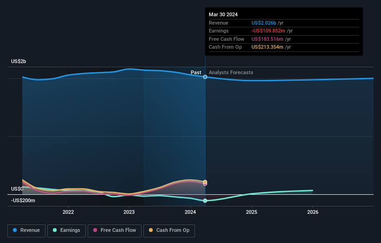The height and width of the screenshot is (243, 381).
Task: Click the revenue value US$2.026b
Action: (264, 23)
